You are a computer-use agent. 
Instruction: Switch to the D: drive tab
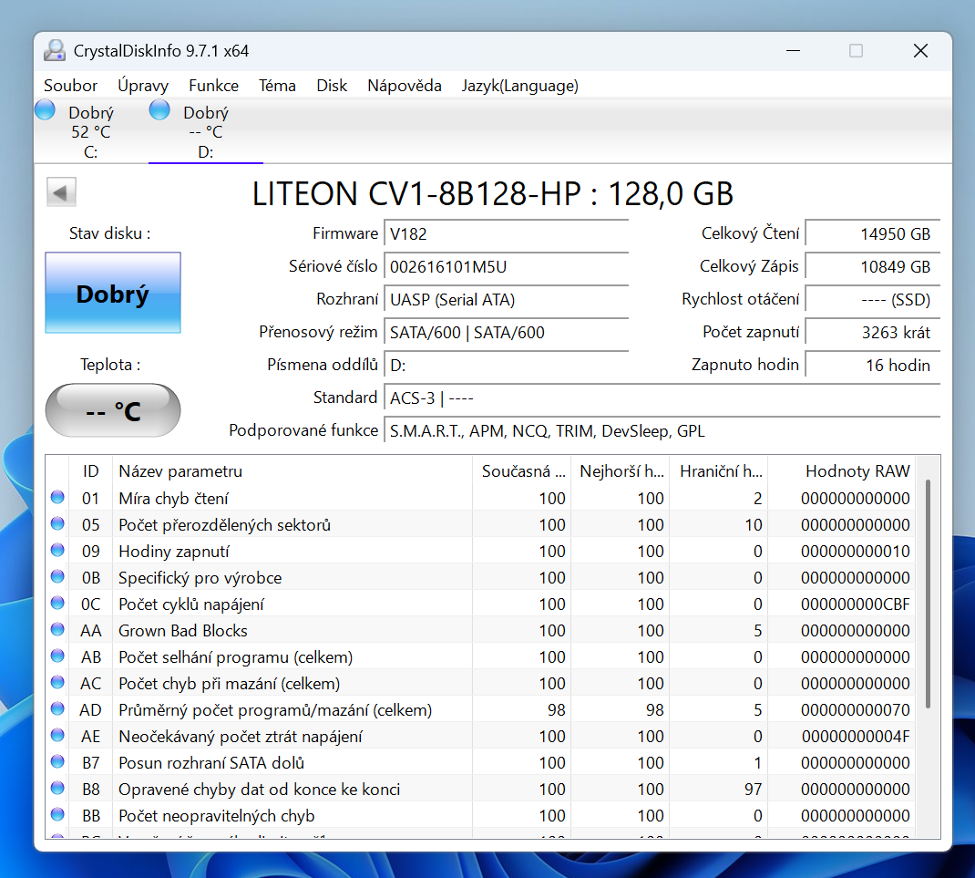(x=205, y=130)
